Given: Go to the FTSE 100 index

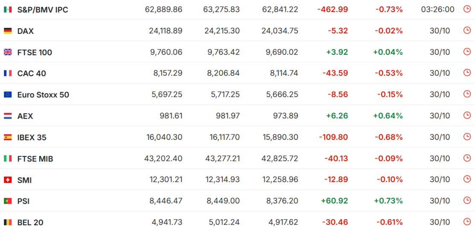Looking at the screenshot, I should 35,52.
